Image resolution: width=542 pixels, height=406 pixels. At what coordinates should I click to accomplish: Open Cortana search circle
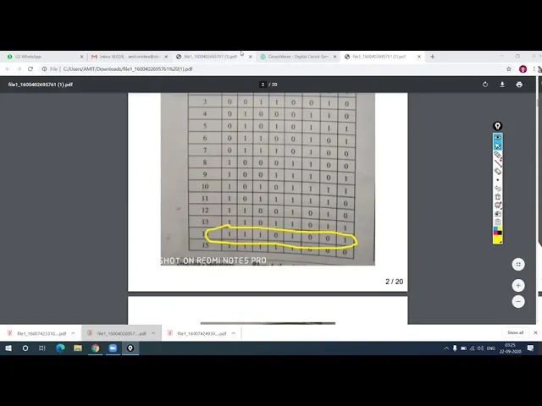pyautogui.click(x=25, y=348)
